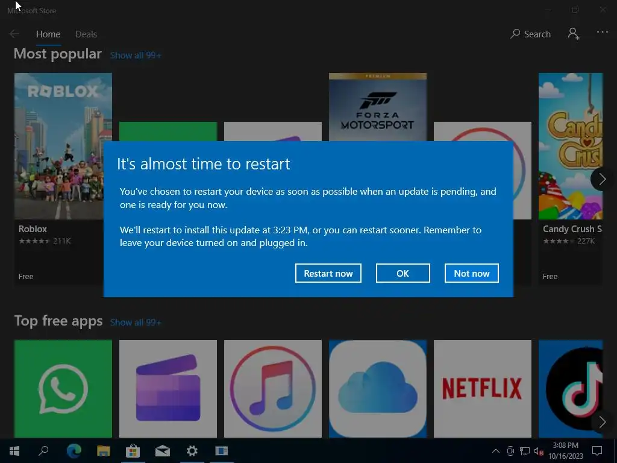Open the sign-in account icon
Image resolution: width=617 pixels, height=463 pixels.
pyautogui.click(x=574, y=34)
